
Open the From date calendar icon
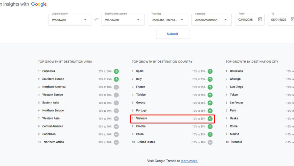click(x=260, y=19)
